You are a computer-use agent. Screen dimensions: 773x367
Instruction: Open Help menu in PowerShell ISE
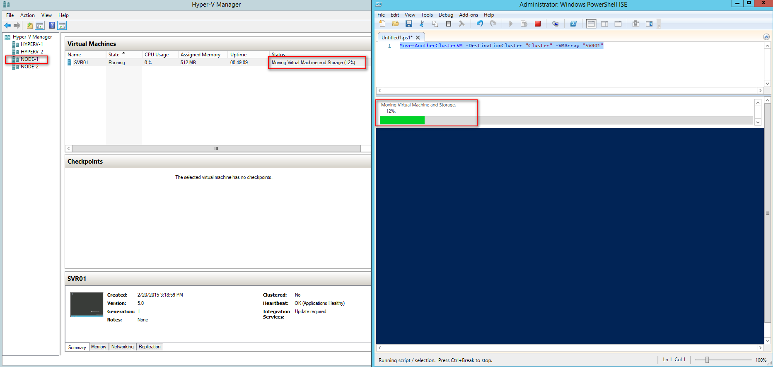[489, 15]
